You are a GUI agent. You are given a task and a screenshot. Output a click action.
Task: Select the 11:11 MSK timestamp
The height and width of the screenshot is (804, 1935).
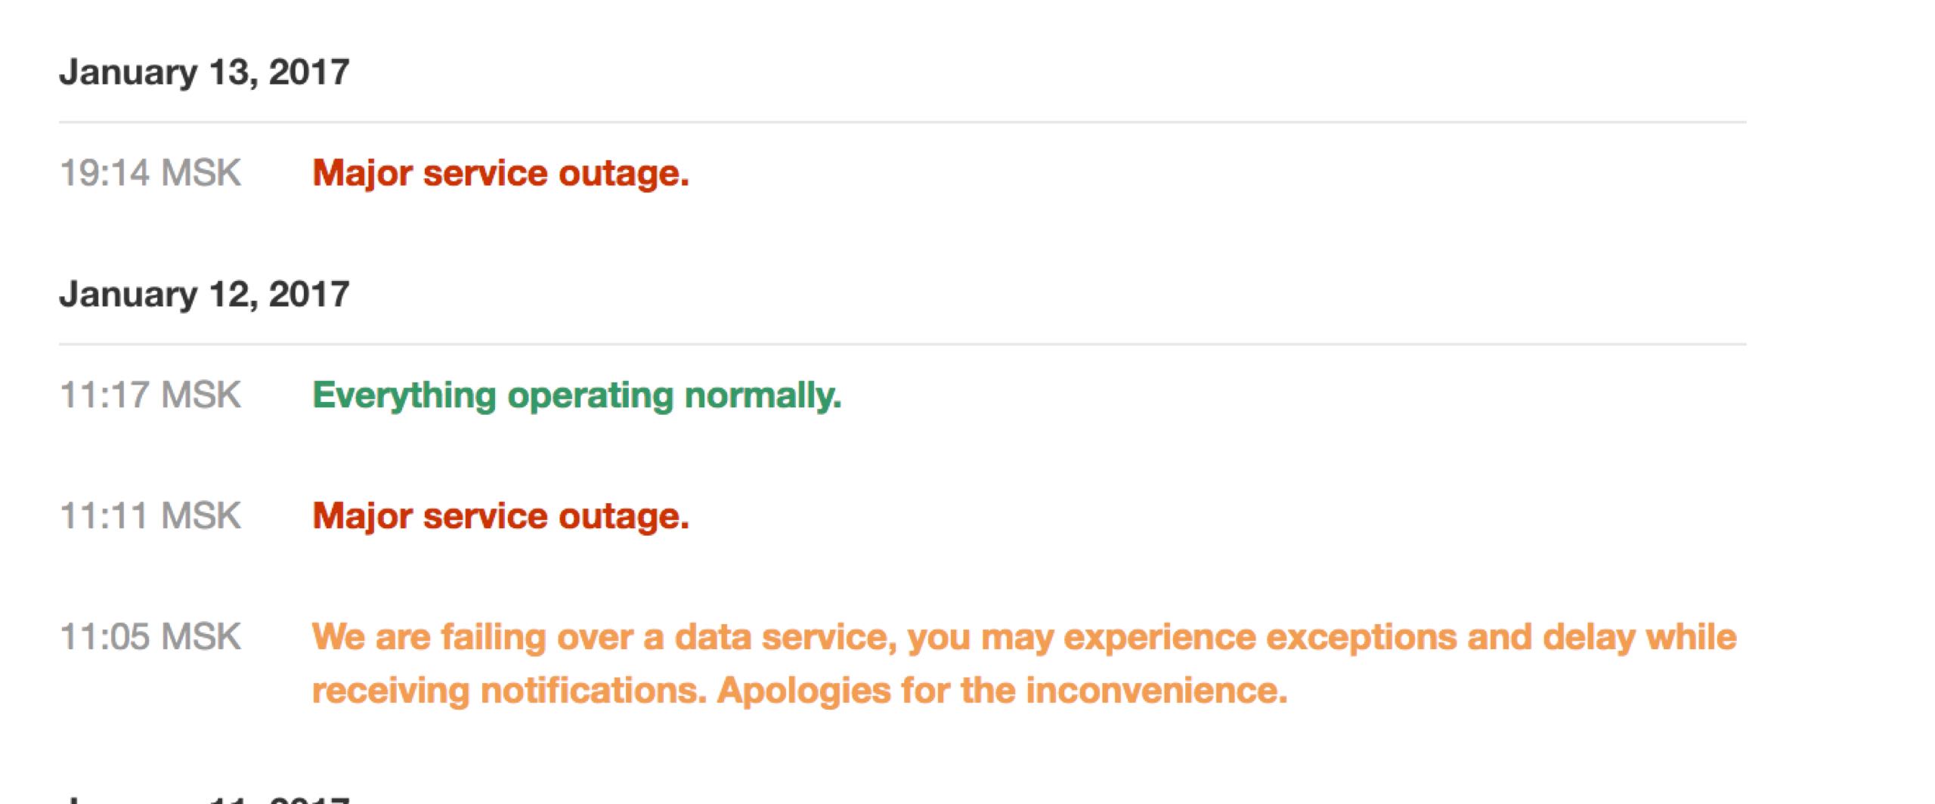click(x=150, y=516)
